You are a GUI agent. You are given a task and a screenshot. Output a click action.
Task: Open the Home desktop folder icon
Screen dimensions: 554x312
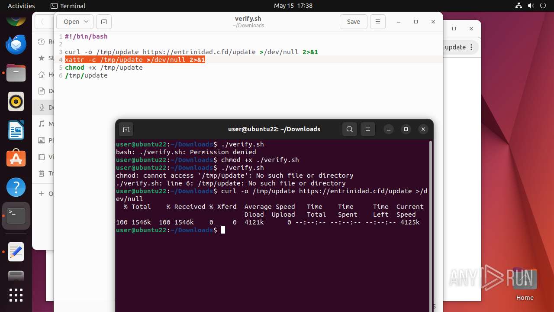pyautogui.click(x=525, y=285)
